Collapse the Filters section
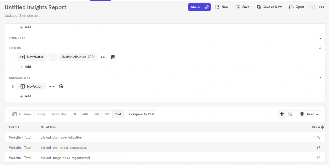Screen dimensions: 329x165 (x=320, y=48)
